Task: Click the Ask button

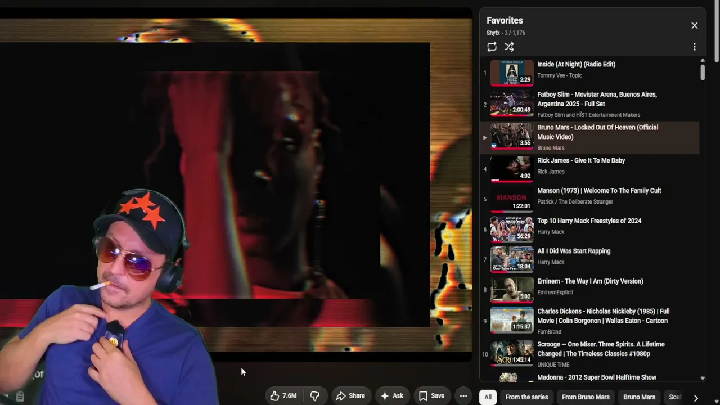Action: click(392, 396)
